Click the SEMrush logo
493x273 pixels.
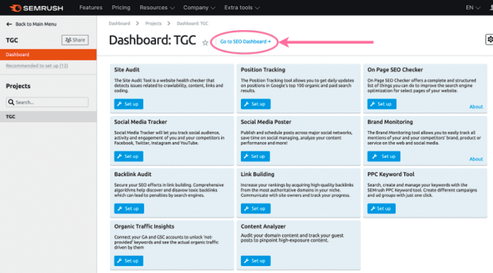(36, 8)
